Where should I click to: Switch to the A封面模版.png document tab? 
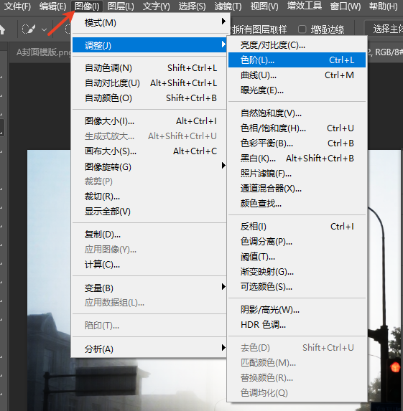(44, 52)
